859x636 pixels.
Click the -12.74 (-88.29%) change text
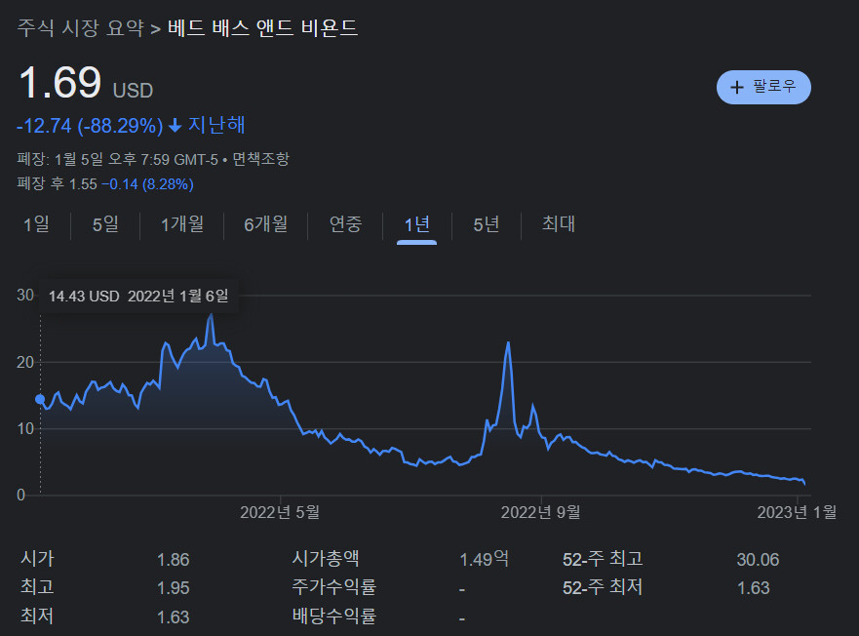90,126
